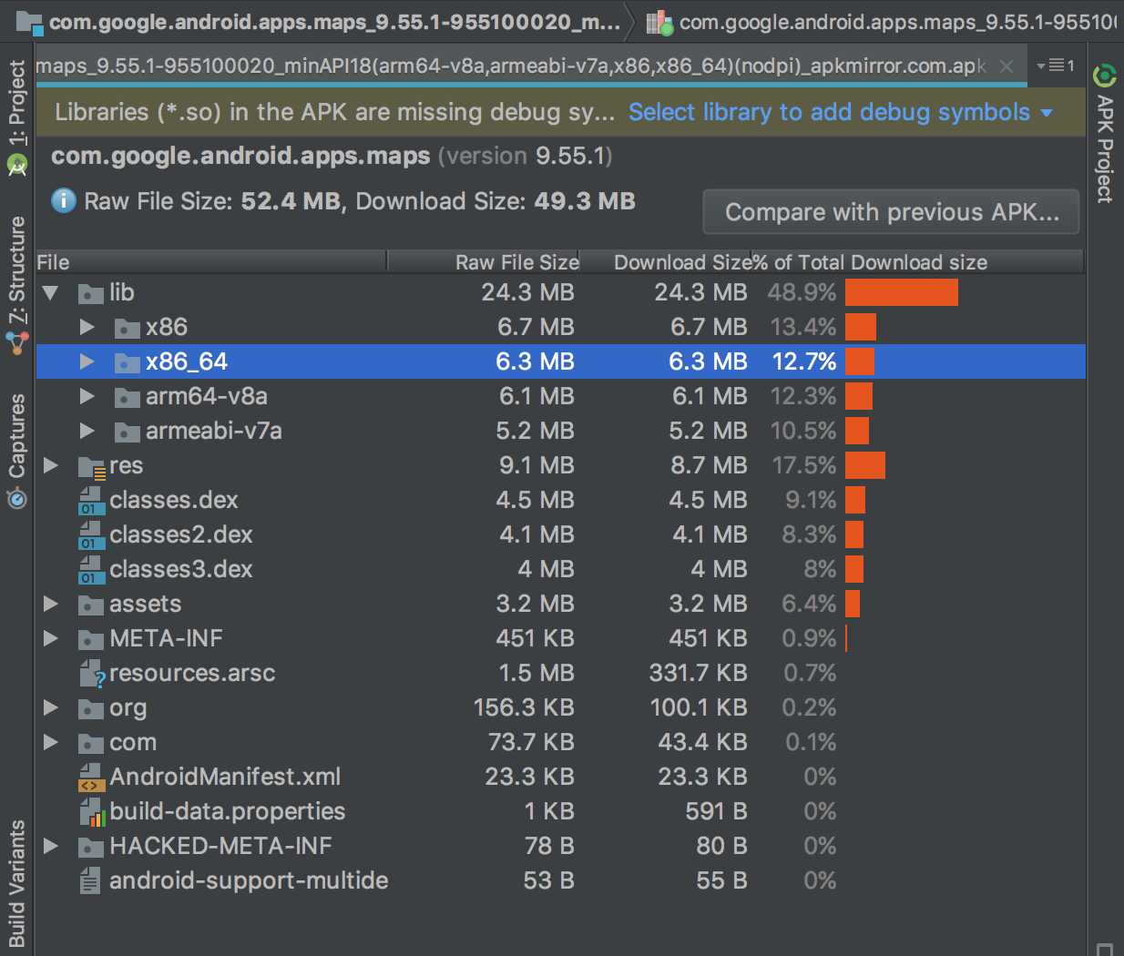This screenshot has width=1124, height=956.
Task: Open the recent files list icon
Action: (x=1056, y=66)
